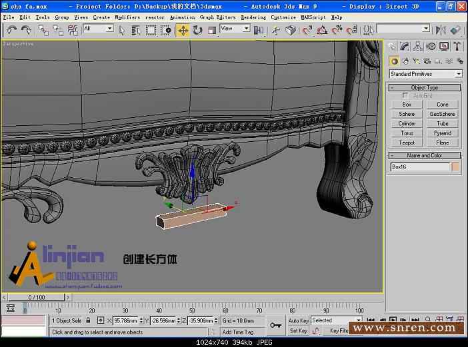Click the object color swatch beside Box16
The width and height of the screenshot is (468, 347).
click(x=456, y=167)
